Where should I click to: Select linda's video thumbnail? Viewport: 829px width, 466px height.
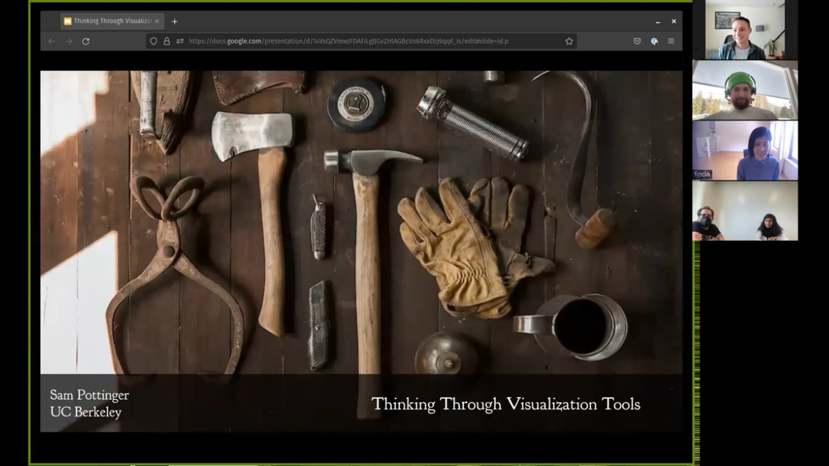pyautogui.click(x=745, y=151)
